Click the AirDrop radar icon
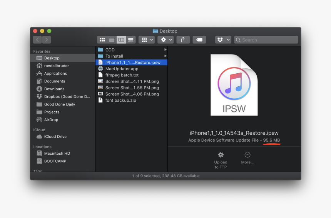The image size is (331, 218). pyautogui.click(x=39, y=120)
